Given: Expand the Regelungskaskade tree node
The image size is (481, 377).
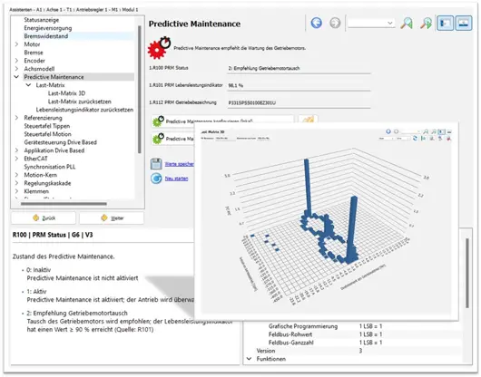Looking at the screenshot, I should tap(16, 183).
